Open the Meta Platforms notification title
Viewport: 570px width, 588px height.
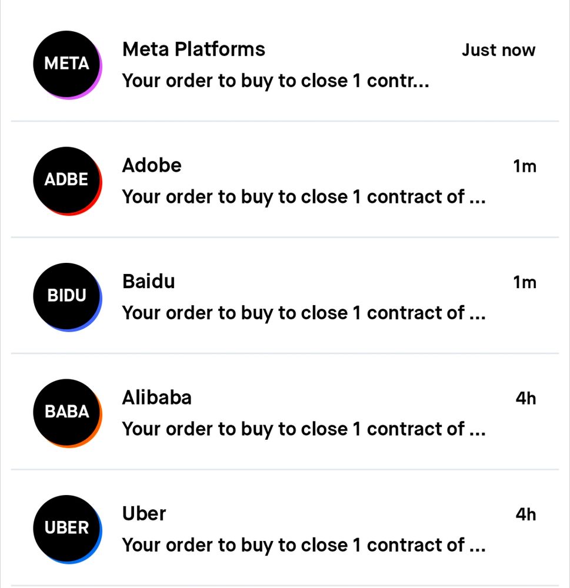click(x=194, y=49)
